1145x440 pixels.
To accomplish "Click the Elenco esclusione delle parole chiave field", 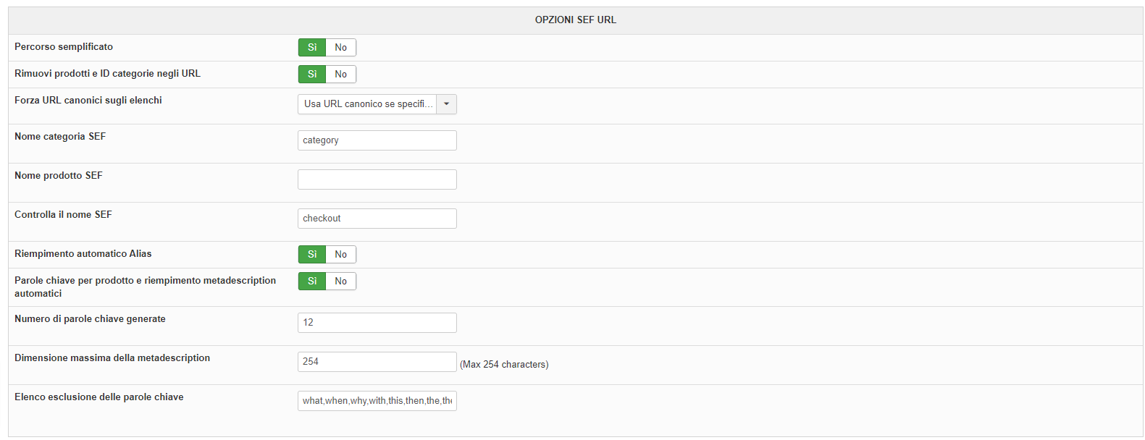I will [377, 401].
